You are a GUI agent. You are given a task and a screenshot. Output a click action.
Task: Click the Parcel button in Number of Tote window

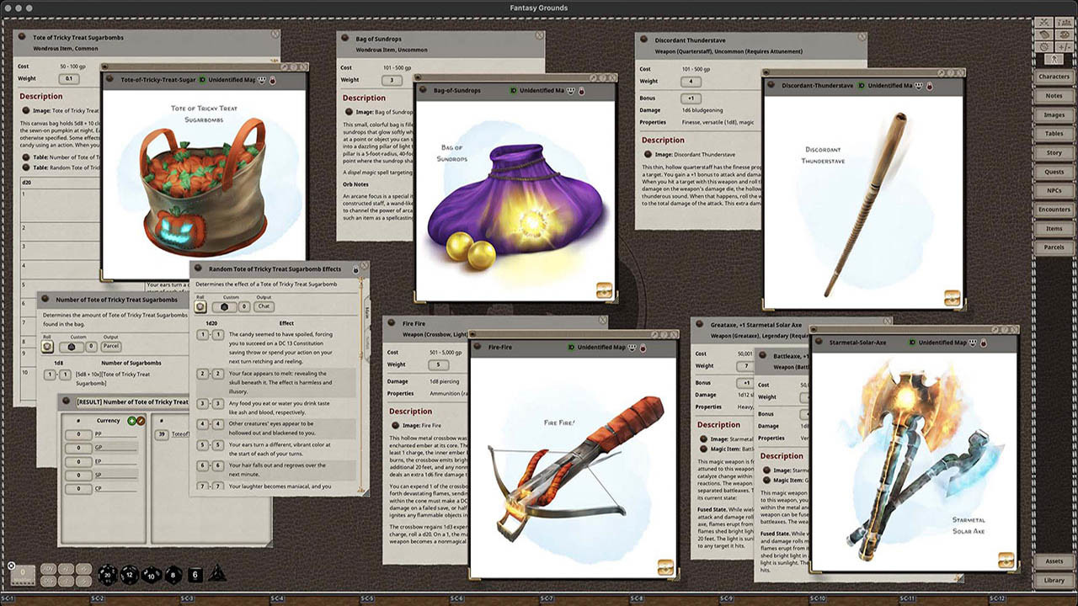click(111, 346)
